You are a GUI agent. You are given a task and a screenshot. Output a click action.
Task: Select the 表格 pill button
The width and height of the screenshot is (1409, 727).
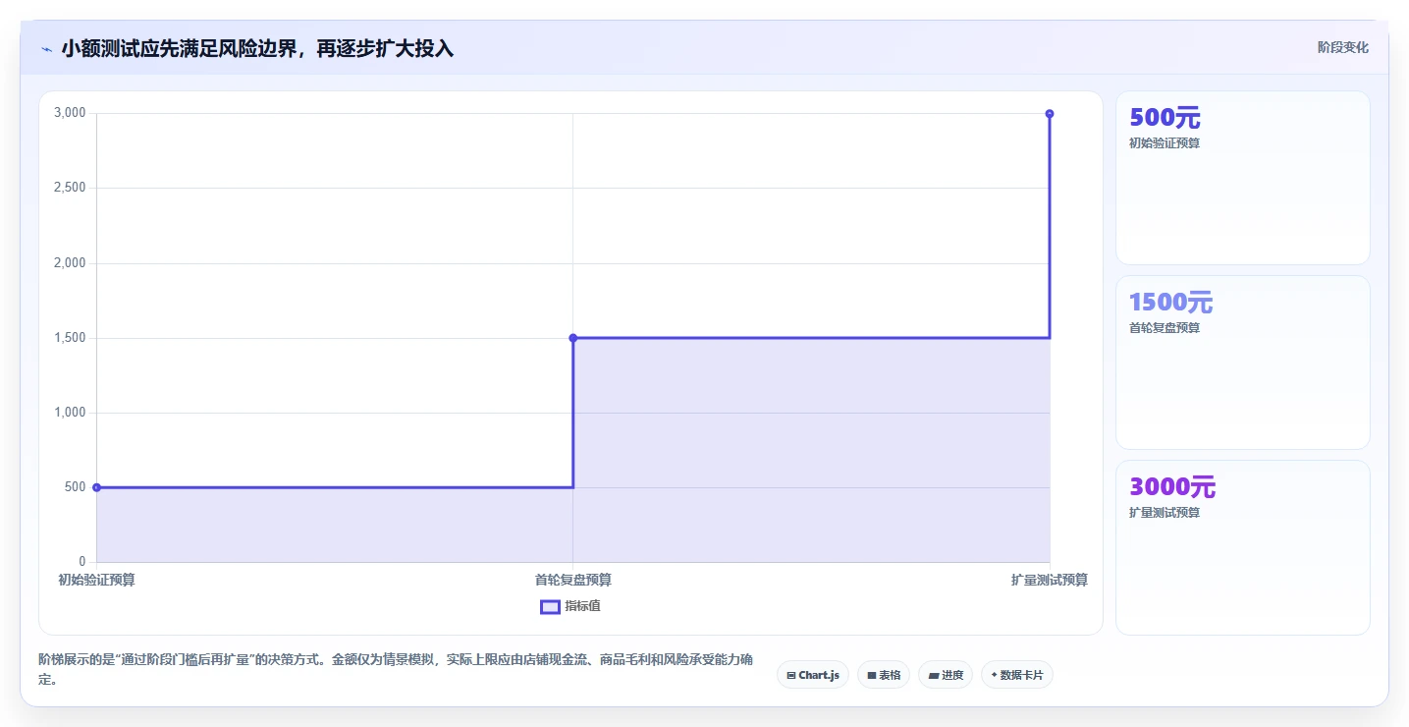click(x=884, y=675)
